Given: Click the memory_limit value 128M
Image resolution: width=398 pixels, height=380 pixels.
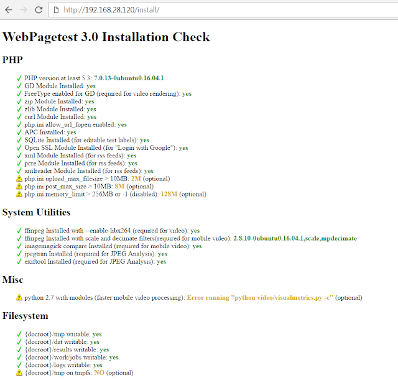Looking at the screenshot, I should [x=169, y=194].
